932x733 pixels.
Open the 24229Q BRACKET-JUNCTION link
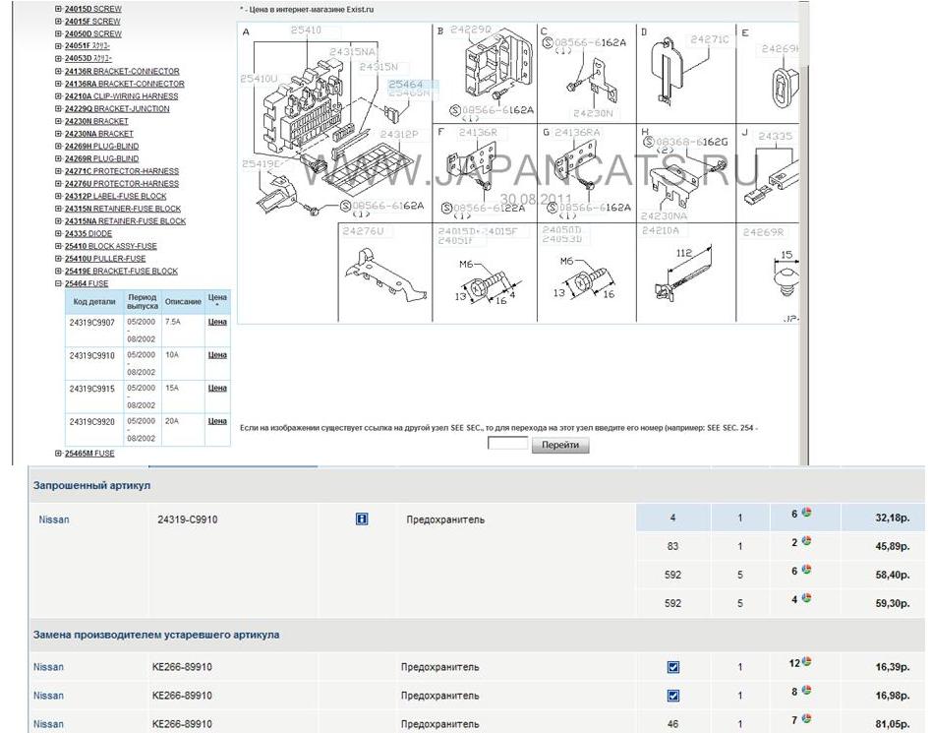coord(117,109)
